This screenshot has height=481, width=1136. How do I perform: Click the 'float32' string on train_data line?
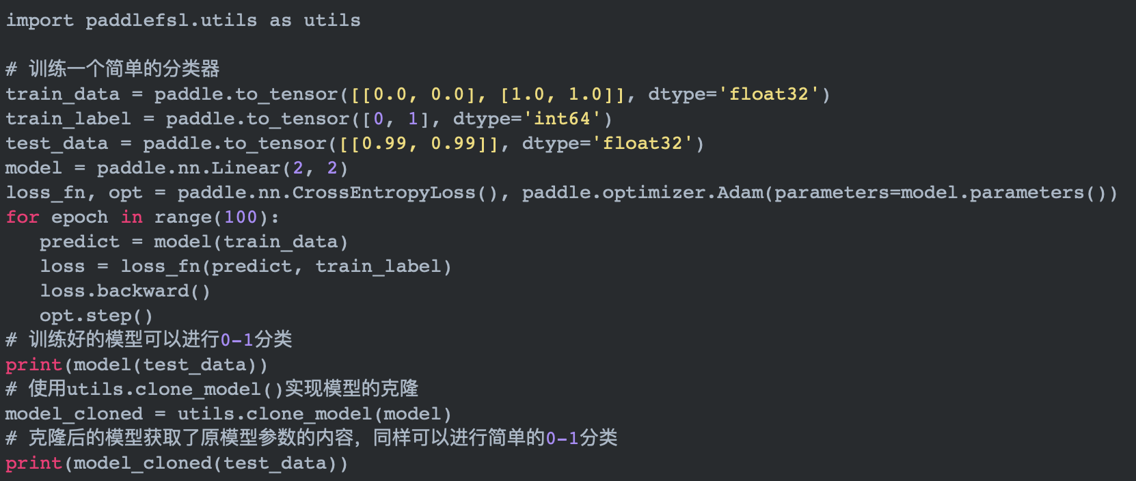coord(768,94)
